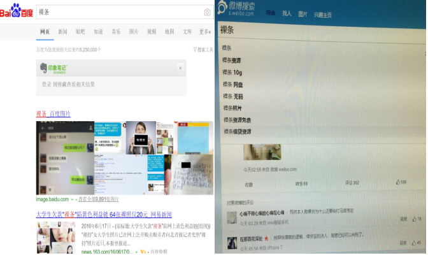The height and width of the screenshot is (260, 428).
Task: Switch to 找人 tab in Weibo
Action: tap(287, 13)
